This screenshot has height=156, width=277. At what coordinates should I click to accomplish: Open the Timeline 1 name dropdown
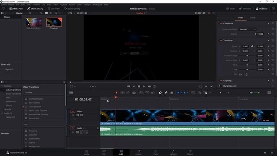(142, 13)
